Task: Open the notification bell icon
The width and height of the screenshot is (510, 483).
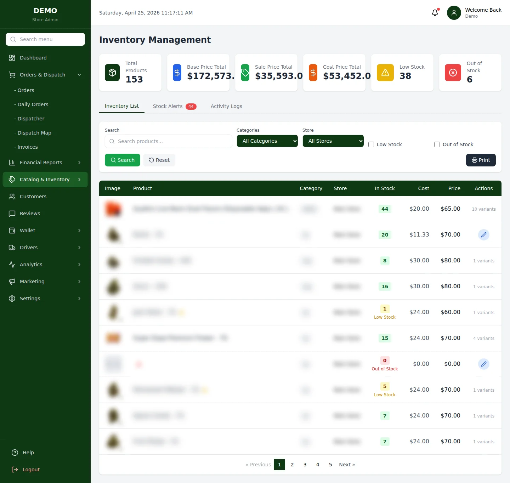Action: coord(435,12)
